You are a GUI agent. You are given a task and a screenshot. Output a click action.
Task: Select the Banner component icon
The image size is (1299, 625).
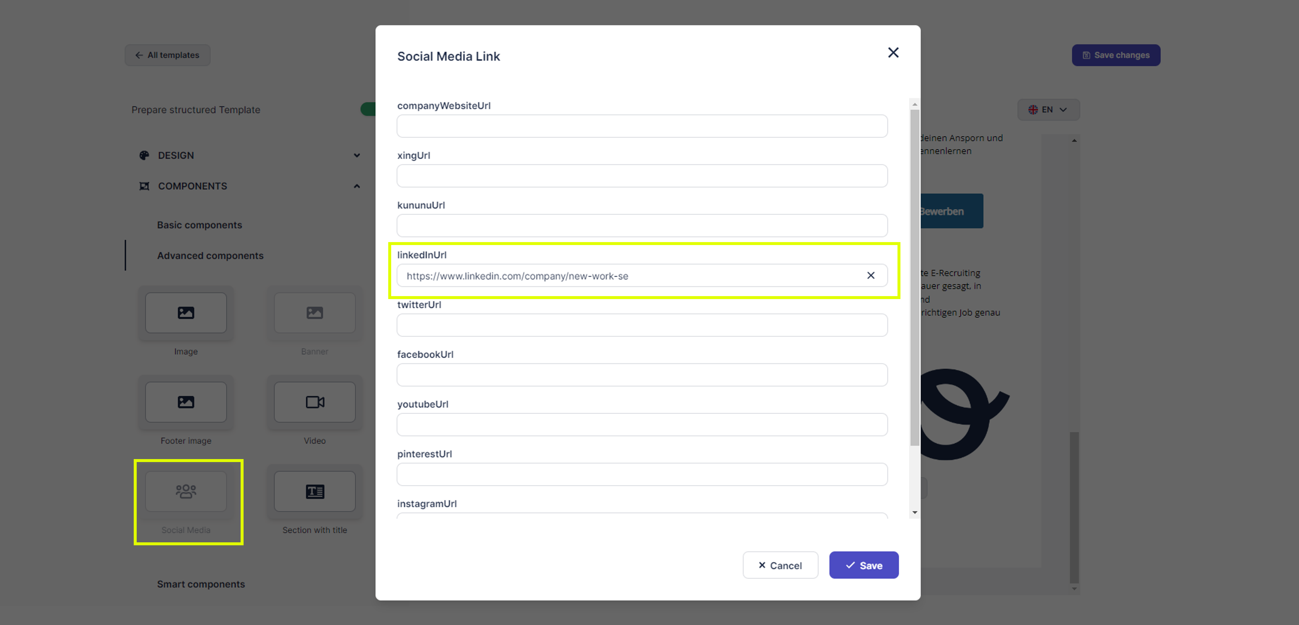pos(314,313)
